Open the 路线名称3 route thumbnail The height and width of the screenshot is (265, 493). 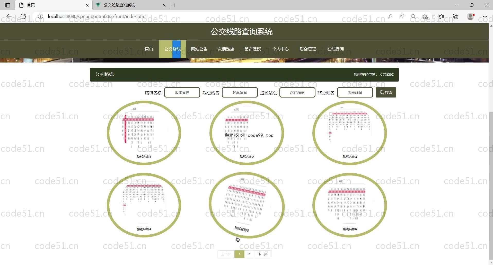click(350, 133)
